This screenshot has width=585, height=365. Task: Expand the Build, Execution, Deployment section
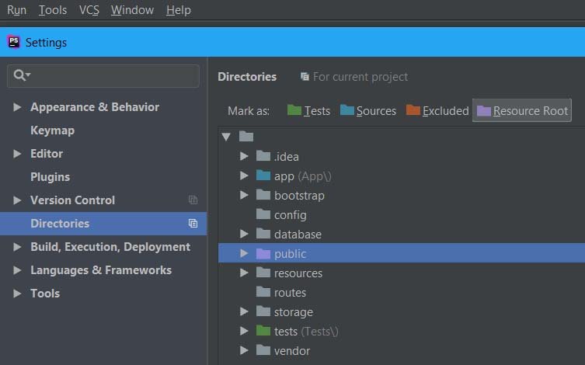17,247
